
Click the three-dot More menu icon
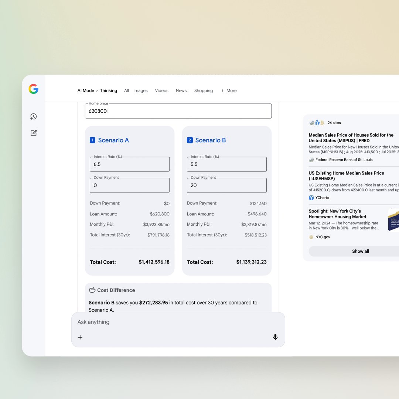223,91
